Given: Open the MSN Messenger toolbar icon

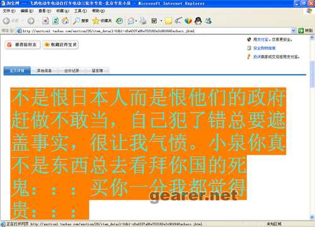Looking at the screenshot, I should (x=209, y=21).
